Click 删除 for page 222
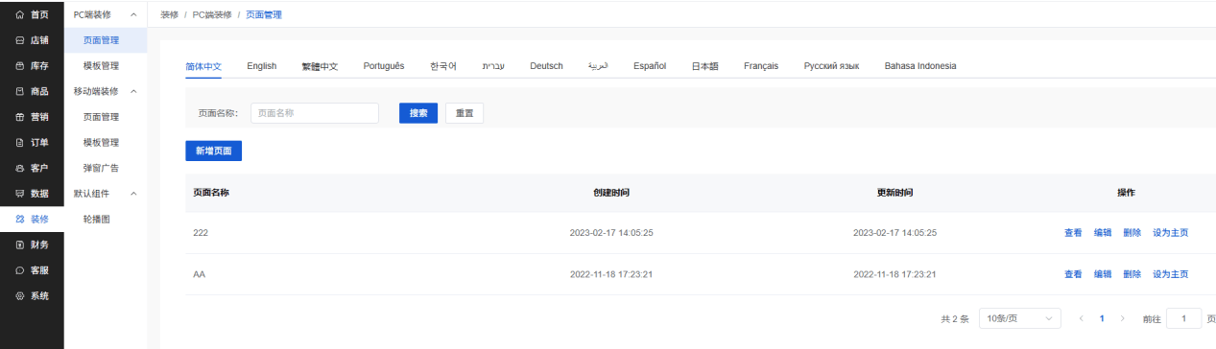The image size is (1216, 349). [1133, 233]
